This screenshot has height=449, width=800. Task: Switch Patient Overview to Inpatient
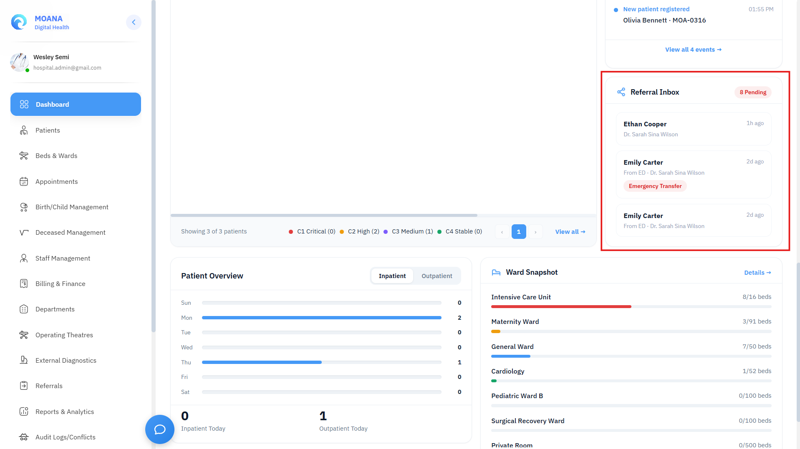392,276
